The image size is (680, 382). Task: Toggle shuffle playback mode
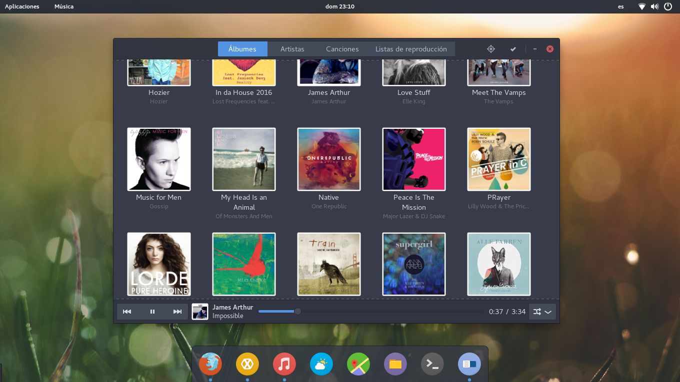[536, 312]
